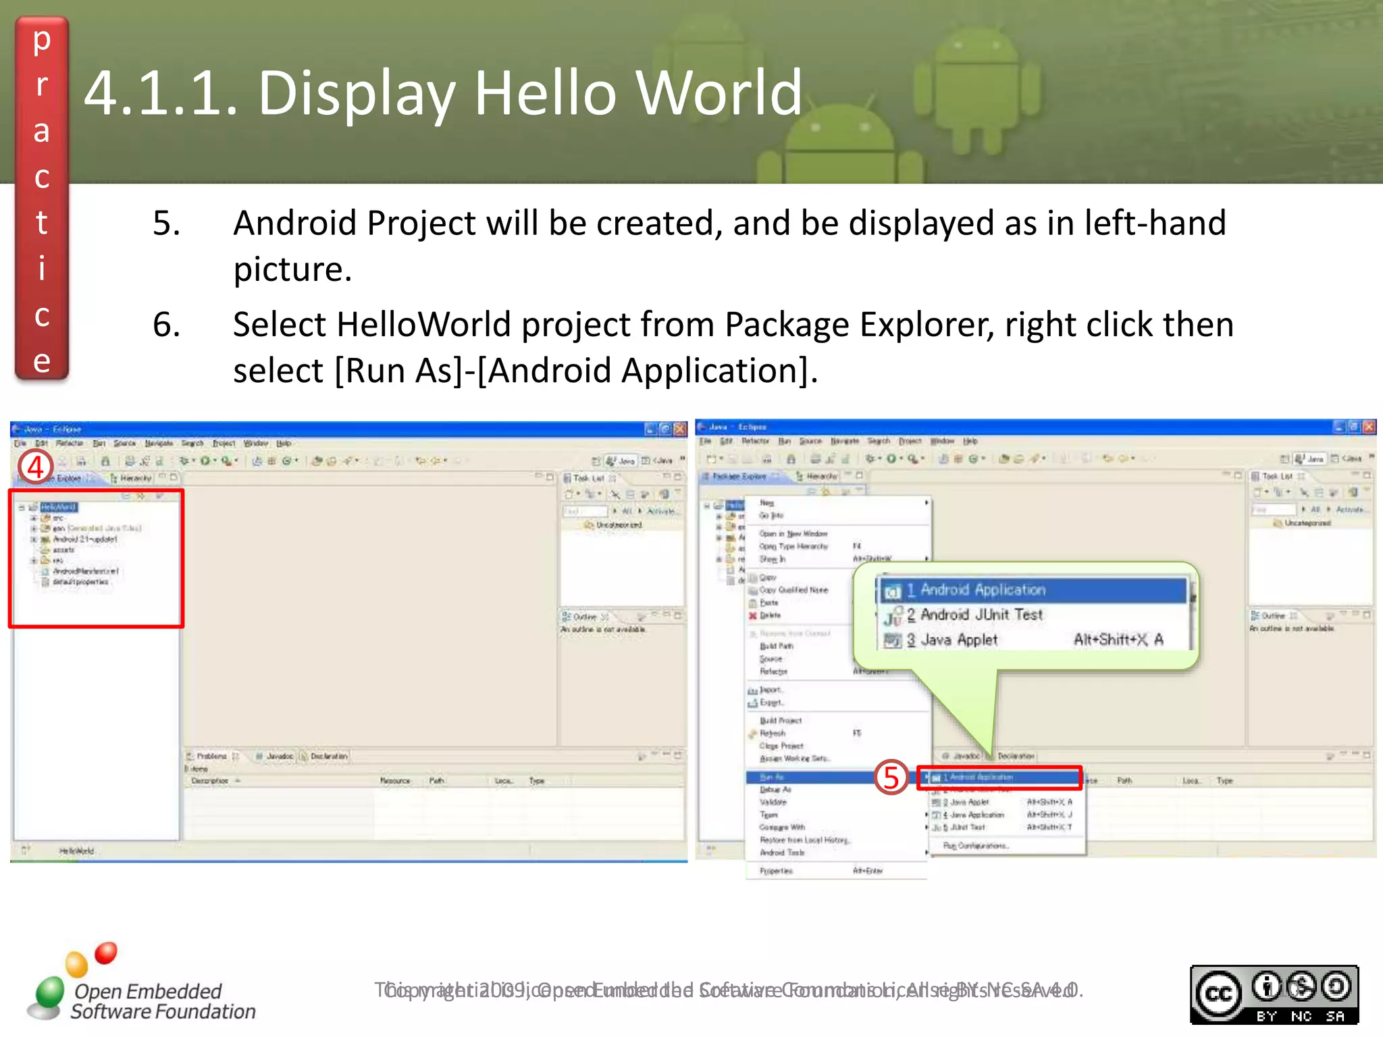Click External Tools run icon in left Eclipse toolbar

tap(226, 460)
